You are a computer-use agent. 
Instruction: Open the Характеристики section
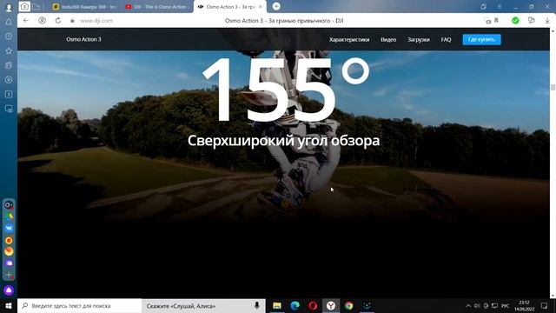tap(349, 40)
